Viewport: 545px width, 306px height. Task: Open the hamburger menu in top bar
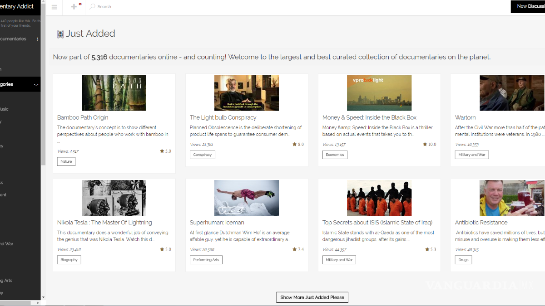click(x=54, y=7)
